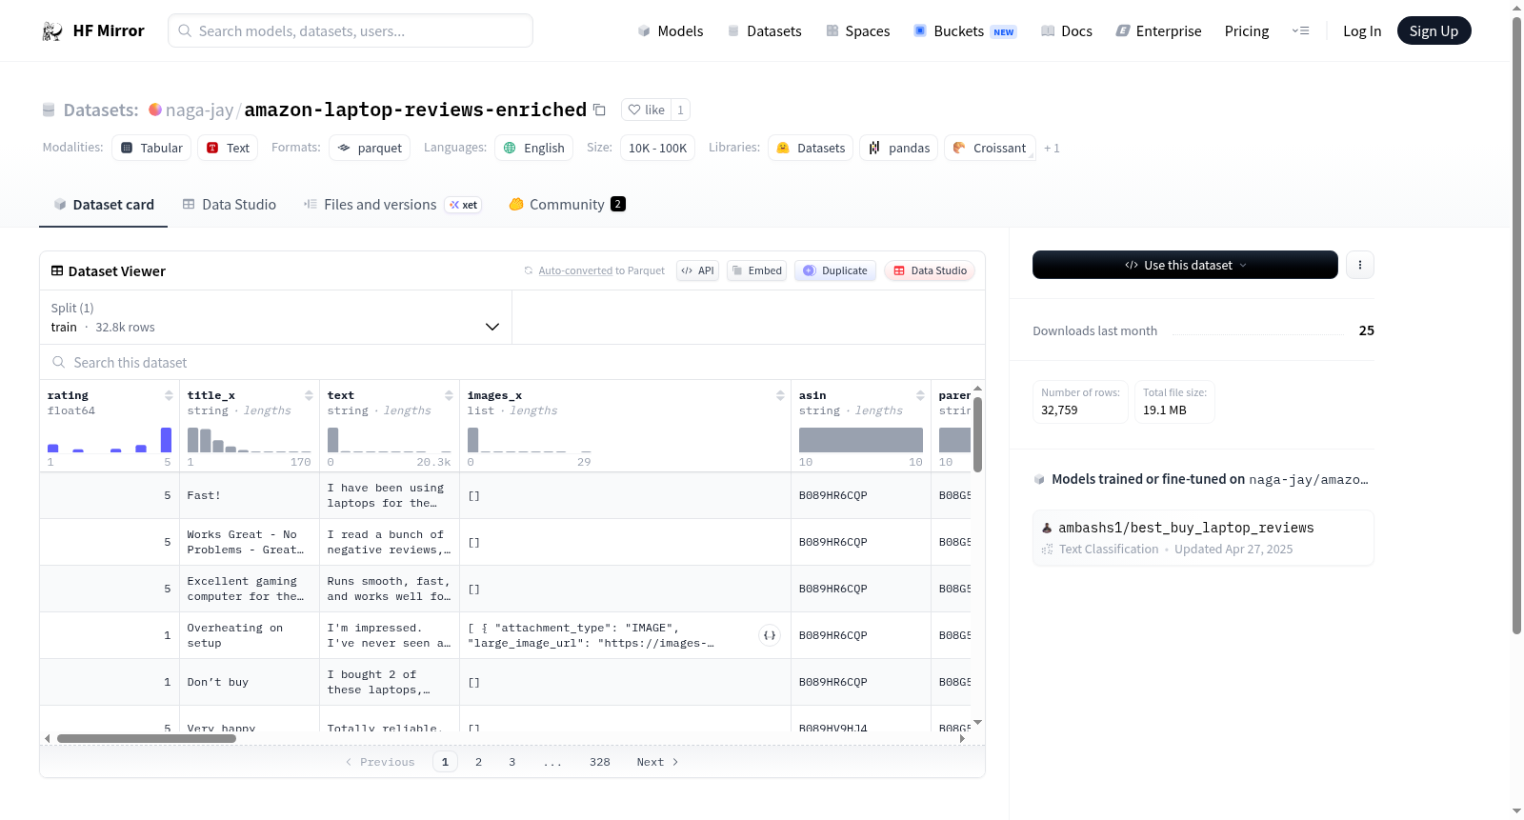
Task: Select the Text modality tag
Action: point(228,148)
